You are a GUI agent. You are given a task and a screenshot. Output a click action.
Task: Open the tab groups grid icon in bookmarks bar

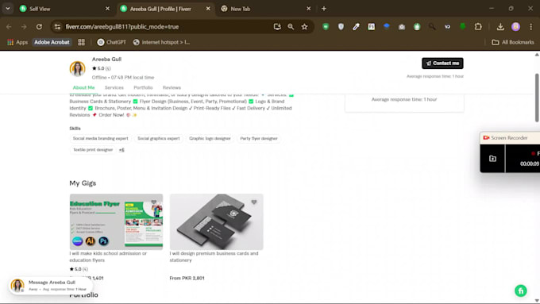[81, 42]
